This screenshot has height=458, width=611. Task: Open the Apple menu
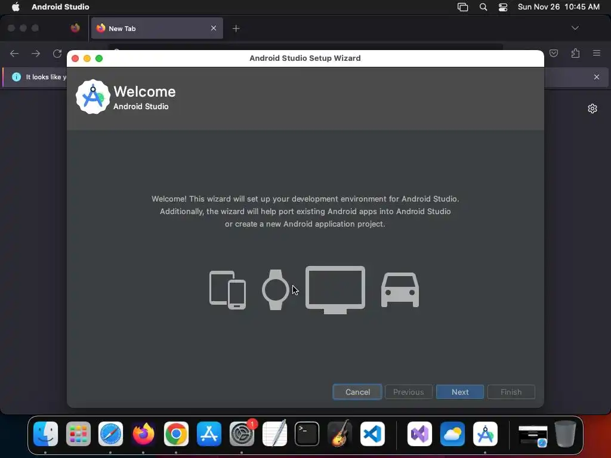pos(16,7)
